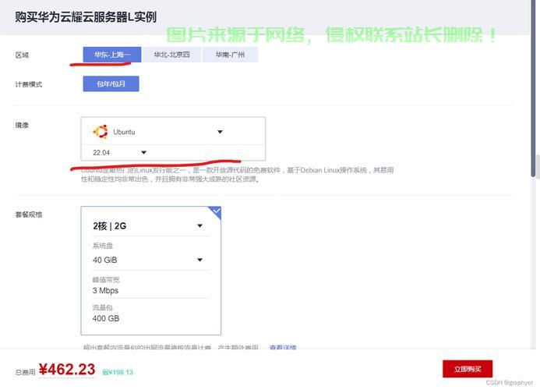Click the checkmark on selected package card
540x390 pixels.
coord(216,211)
